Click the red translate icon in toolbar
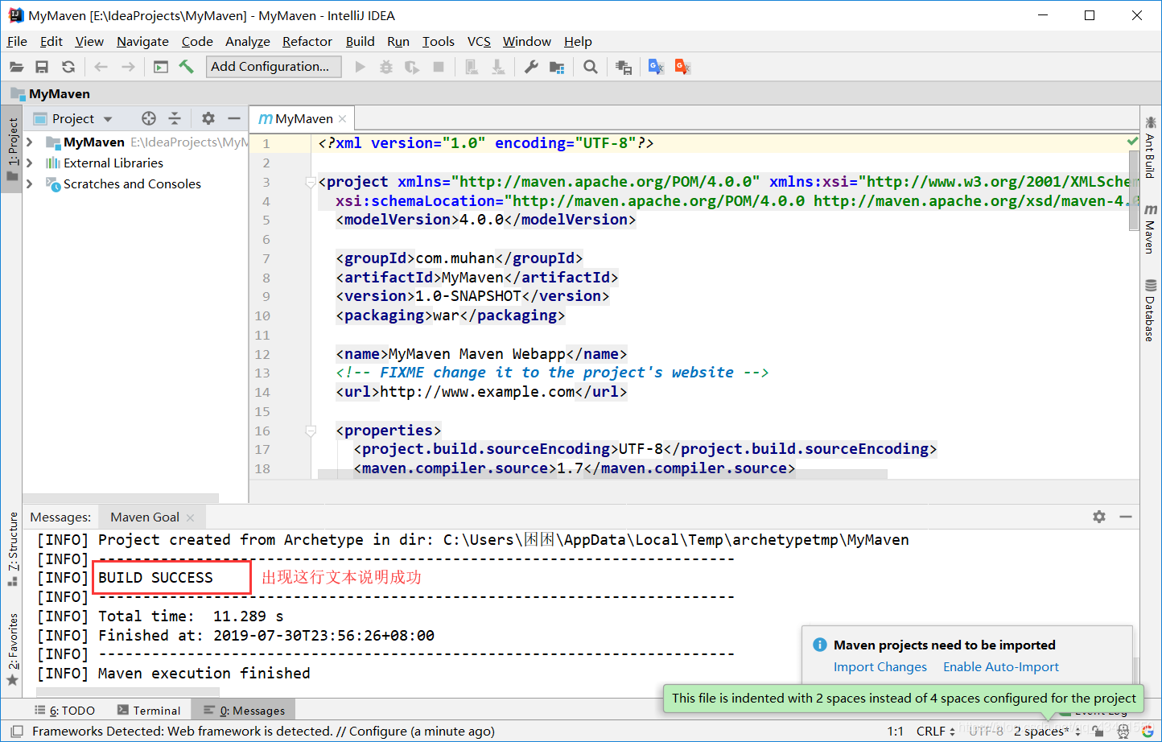The image size is (1162, 742). [682, 67]
